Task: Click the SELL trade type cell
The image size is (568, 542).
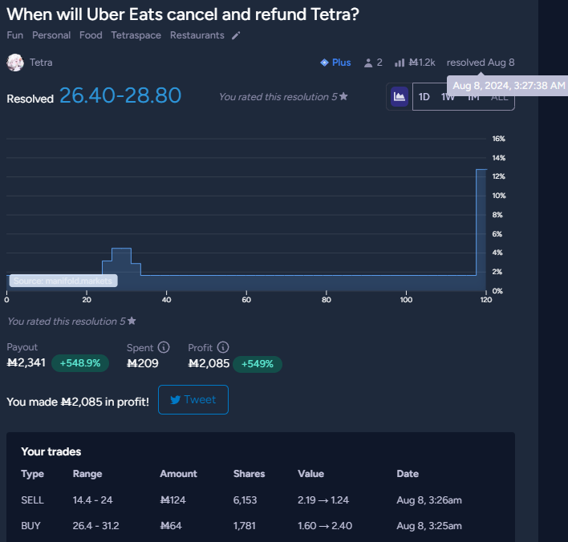Action: (32, 500)
